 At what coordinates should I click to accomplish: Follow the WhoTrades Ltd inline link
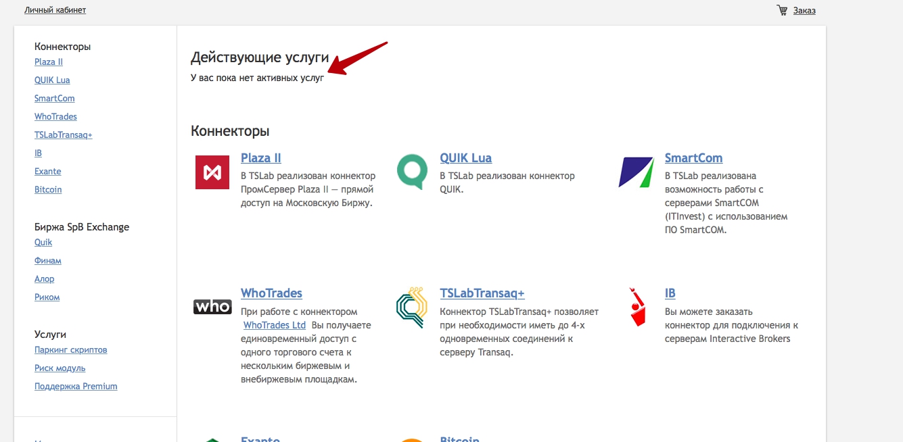275,325
